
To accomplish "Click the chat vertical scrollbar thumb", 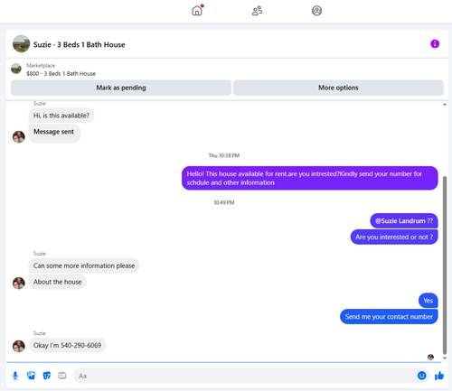I will click(x=445, y=265).
